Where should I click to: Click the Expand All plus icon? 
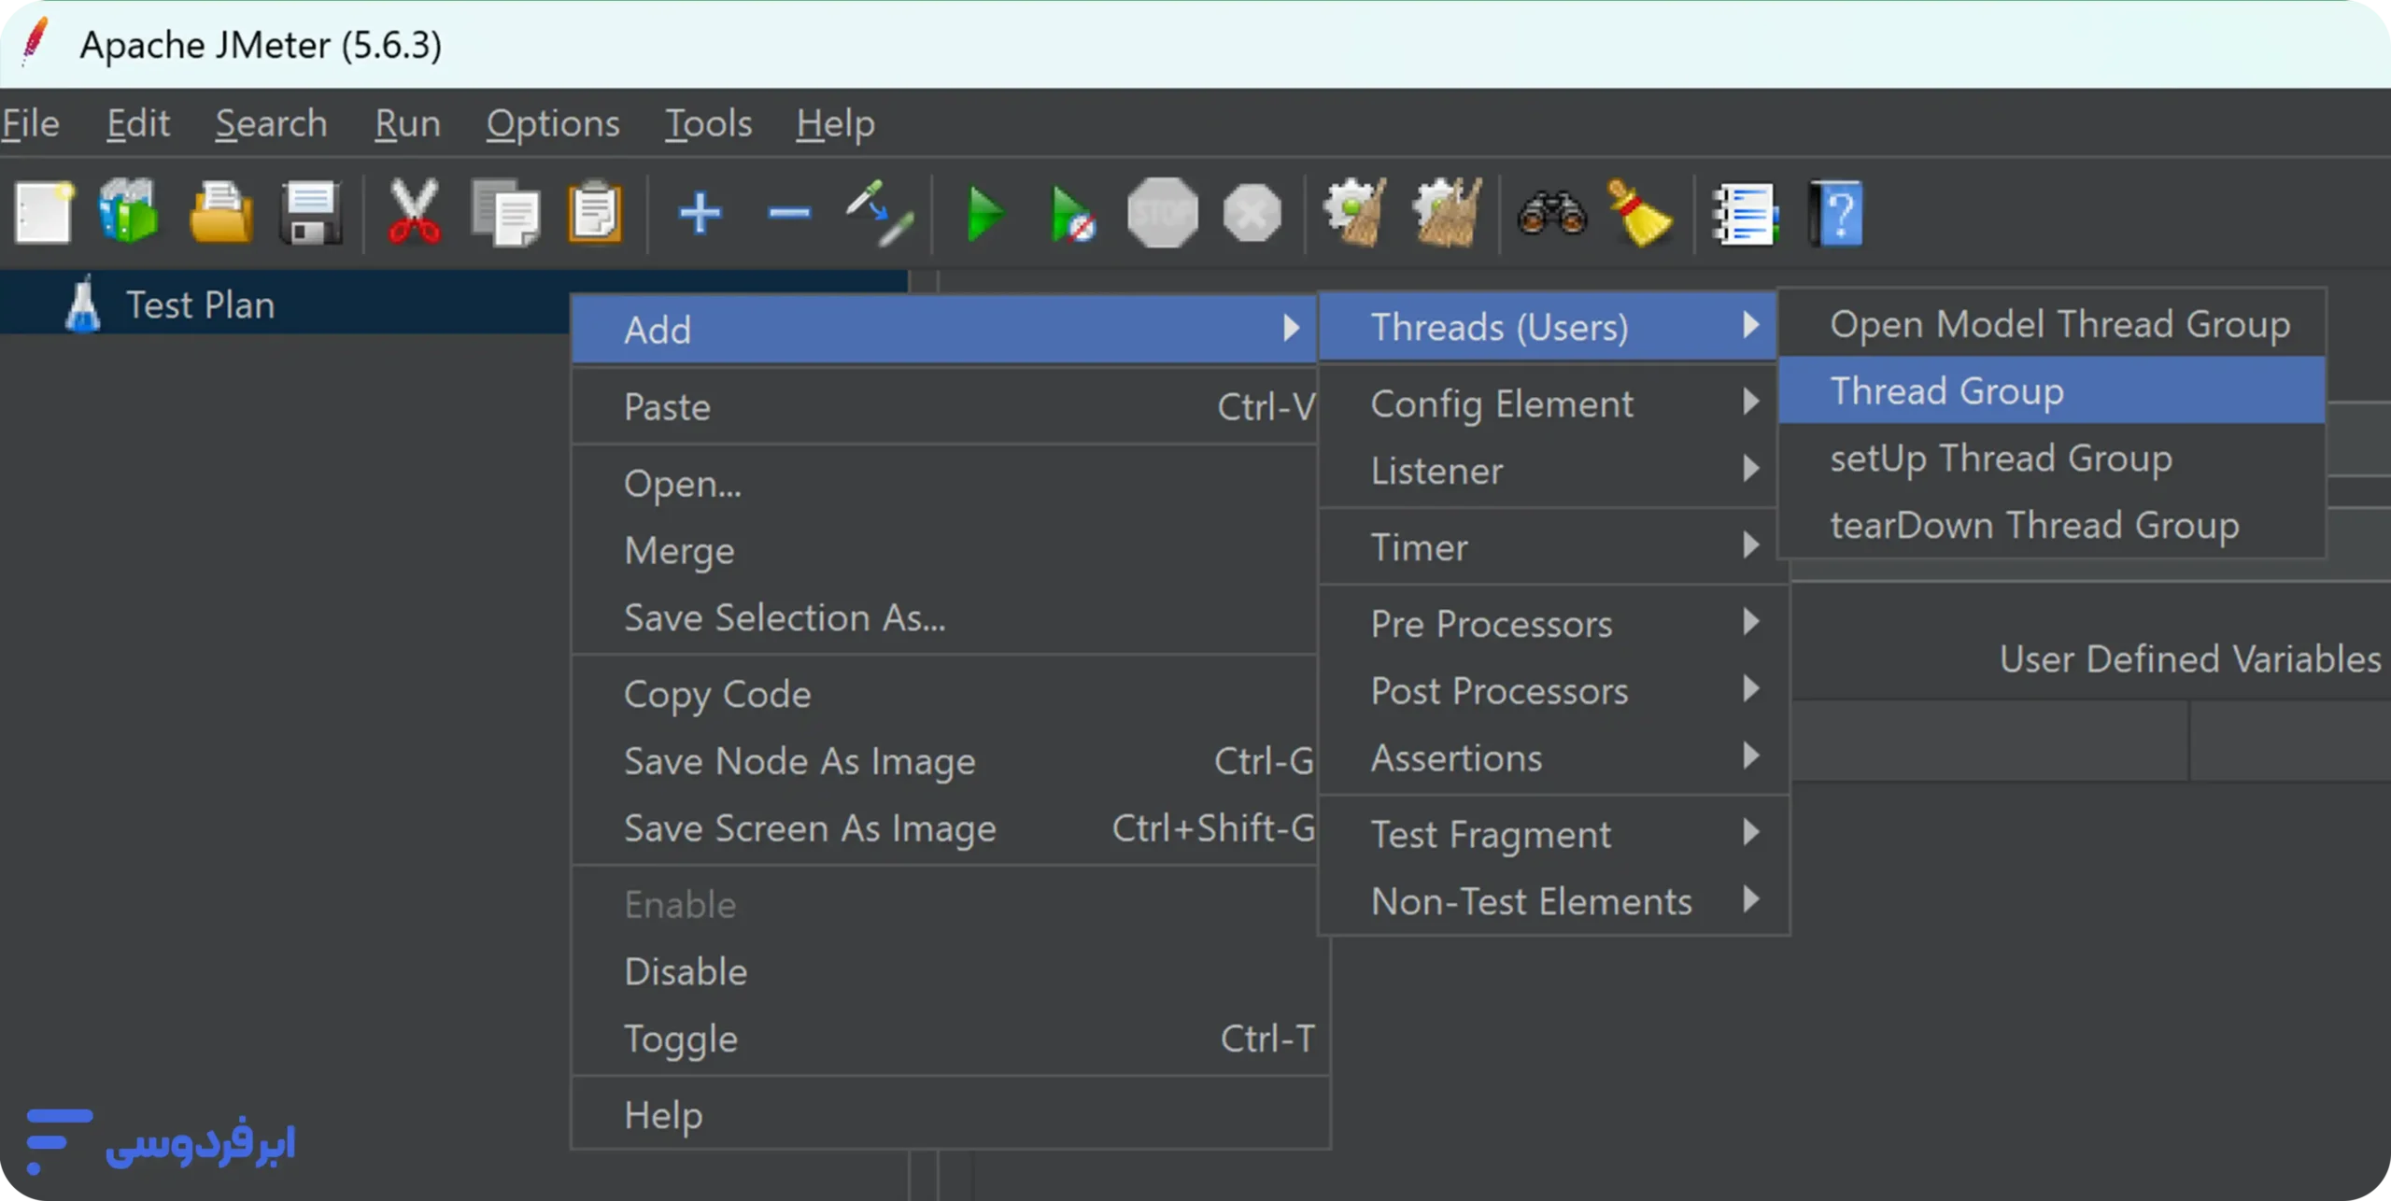[700, 213]
